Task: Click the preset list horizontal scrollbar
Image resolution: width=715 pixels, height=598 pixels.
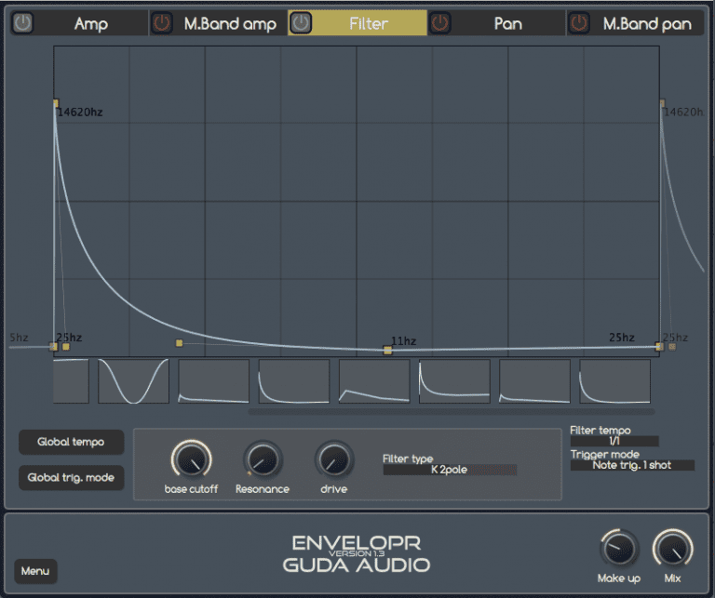Action: [x=452, y=412]
